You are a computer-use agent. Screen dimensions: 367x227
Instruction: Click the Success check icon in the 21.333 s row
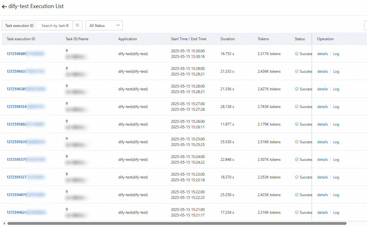(x=297, y=71)
